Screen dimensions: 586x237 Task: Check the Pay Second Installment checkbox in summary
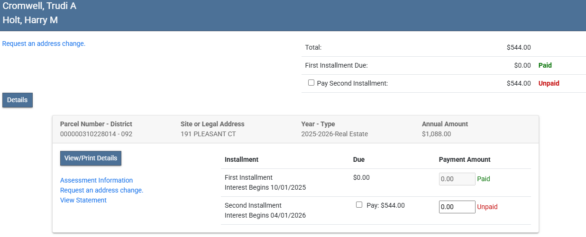click(x=311, y=83)
